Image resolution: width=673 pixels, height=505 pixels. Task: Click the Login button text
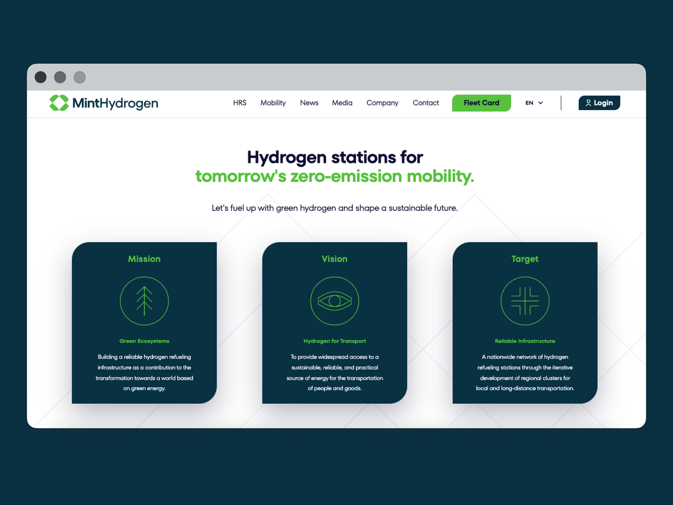[603, 103]
